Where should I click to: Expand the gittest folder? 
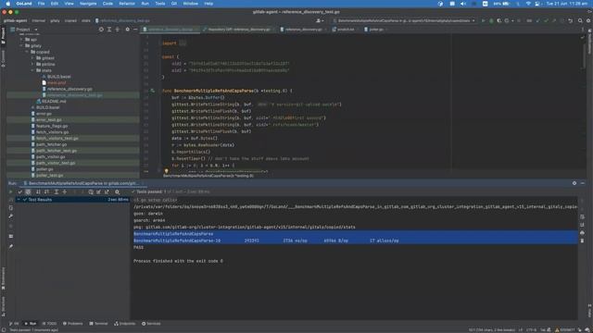32,58
